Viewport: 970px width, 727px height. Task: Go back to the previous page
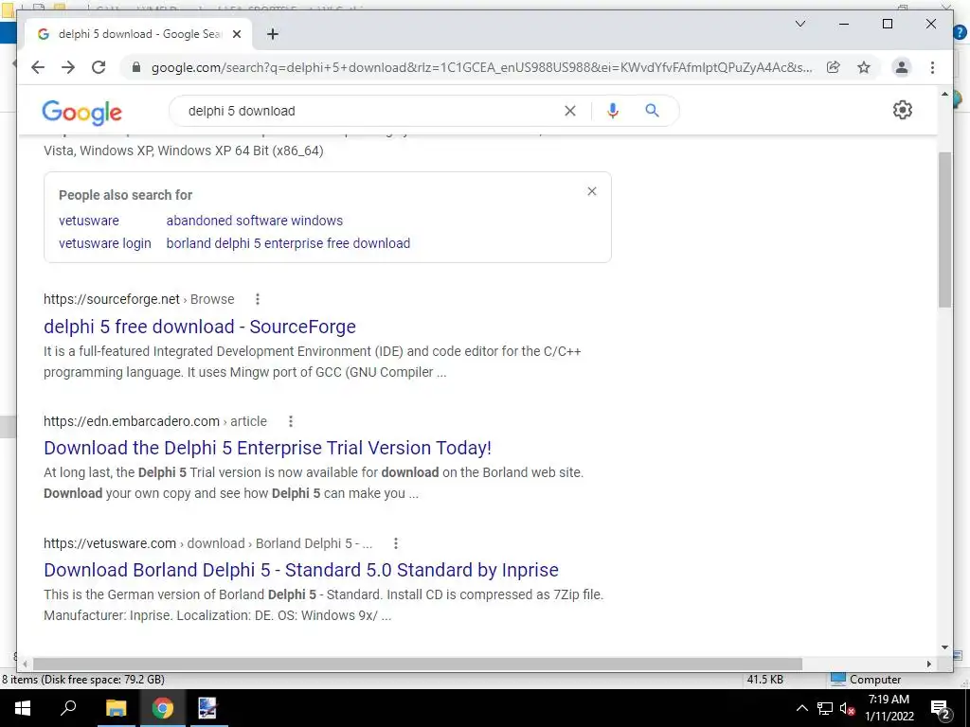point(38,67)
